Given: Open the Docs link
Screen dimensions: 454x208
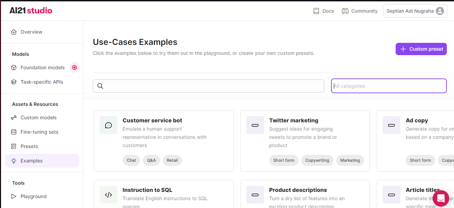Looking at the screenshot, I should (x=324, y=11).
